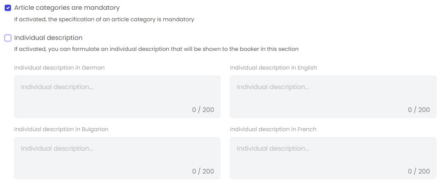The image size is (444, 188).
Task: Click the placeholder text in the German description box
Action: 57,87
